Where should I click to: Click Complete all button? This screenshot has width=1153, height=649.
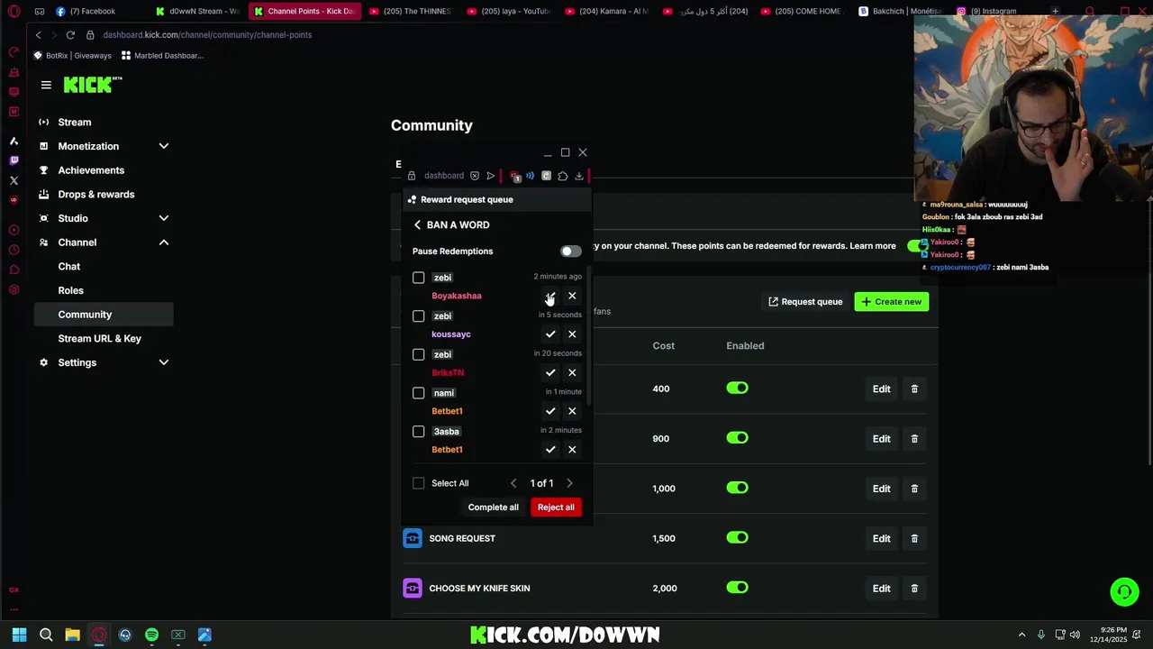[494, 507]
